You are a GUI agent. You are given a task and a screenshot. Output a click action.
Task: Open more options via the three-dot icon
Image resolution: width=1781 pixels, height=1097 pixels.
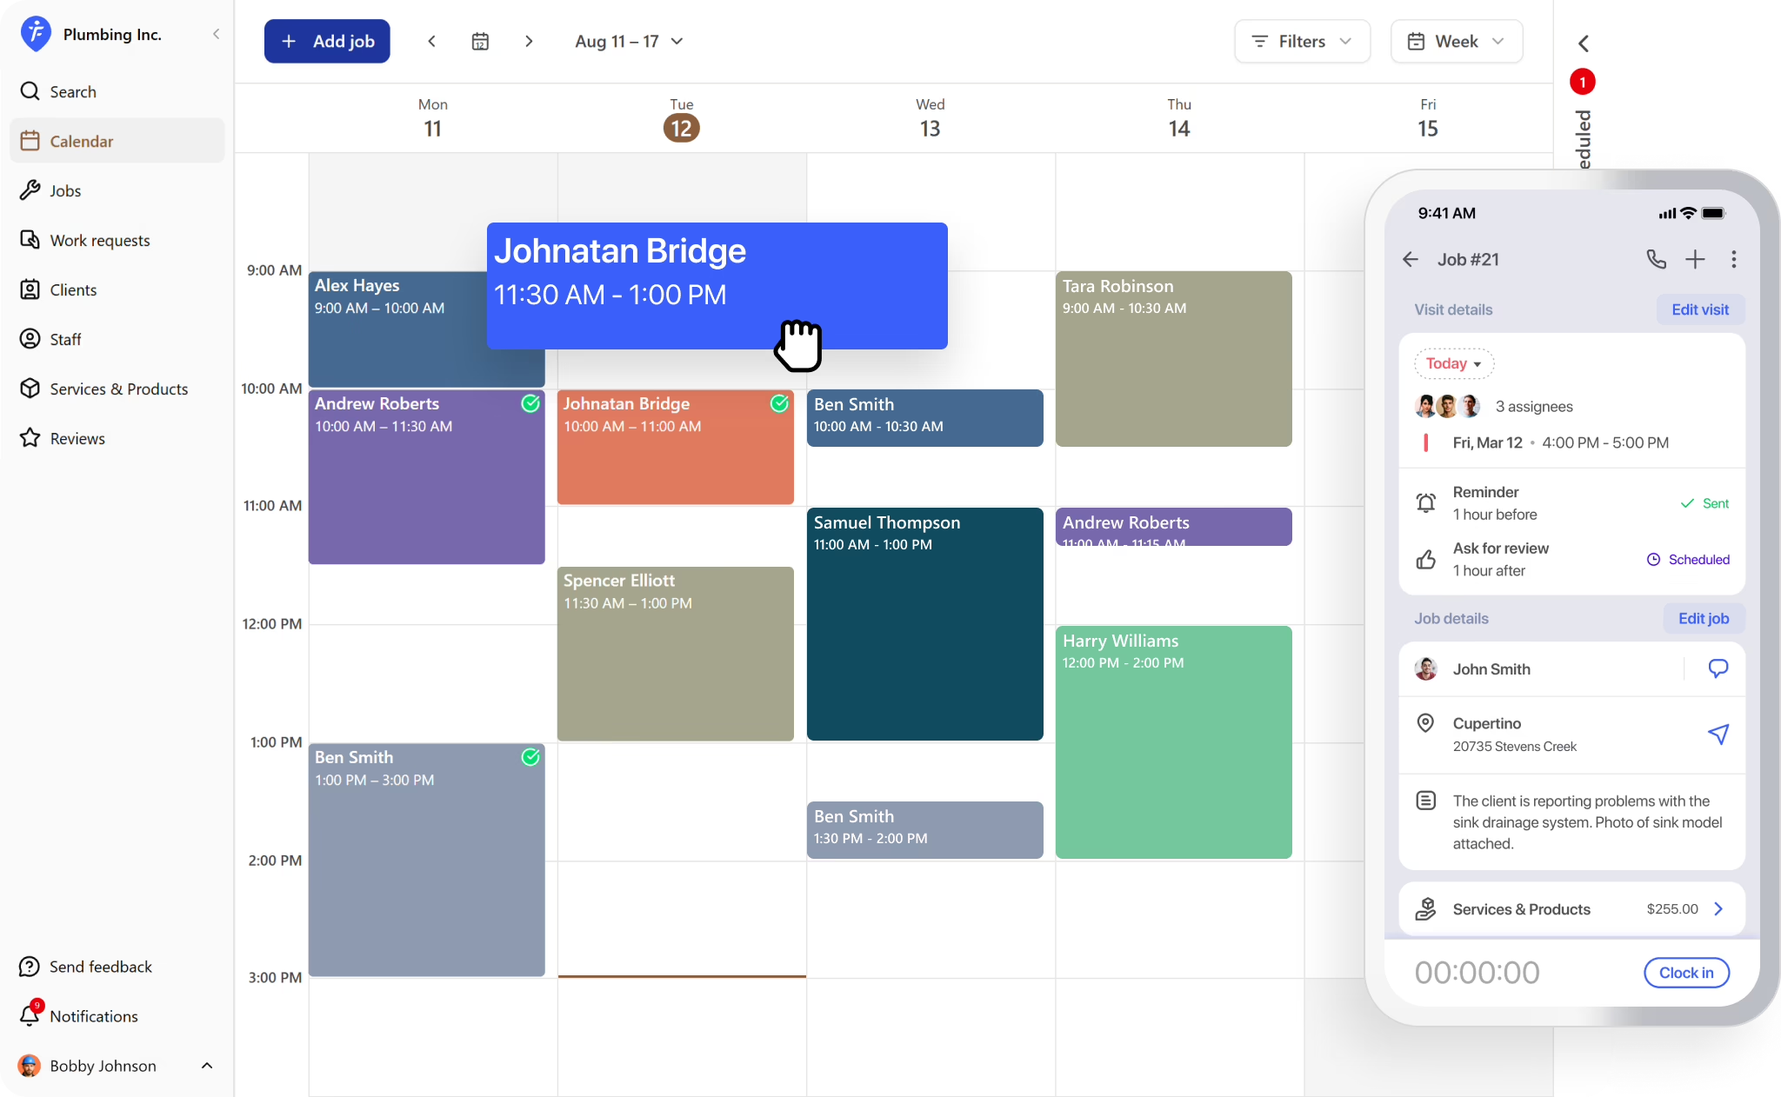(1732, 259)
